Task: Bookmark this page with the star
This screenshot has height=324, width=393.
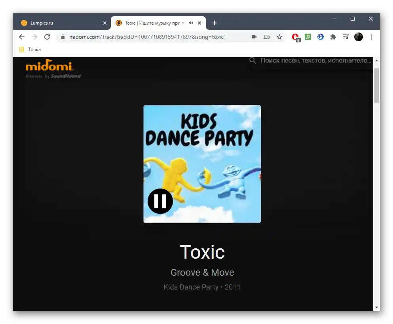Action: coord(279,37)
